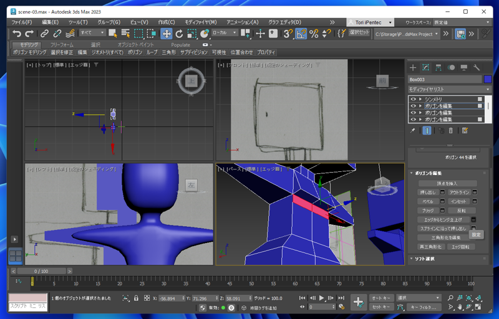This screenshot has height=319, width=499.
Task: Open Configure Modifier Sets icon
Action: 465,131
